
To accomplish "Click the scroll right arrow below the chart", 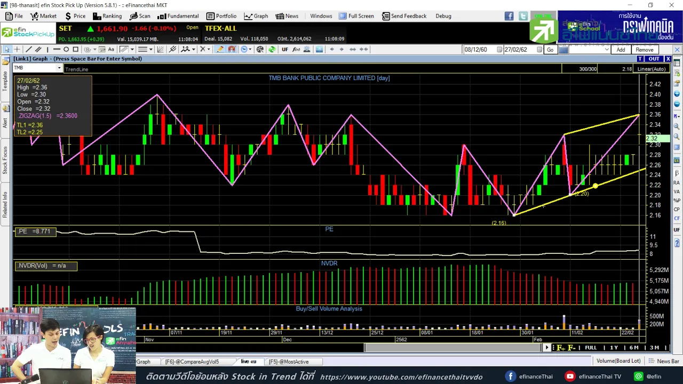I will click(x=546, y=348).
